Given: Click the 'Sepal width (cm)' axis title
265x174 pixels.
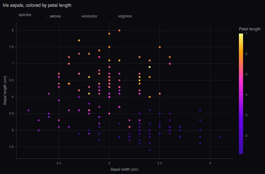Looking at the screenshot, I should coord(124,169).
